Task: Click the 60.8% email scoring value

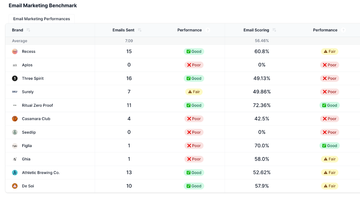Action: click(x=262, y=51)
